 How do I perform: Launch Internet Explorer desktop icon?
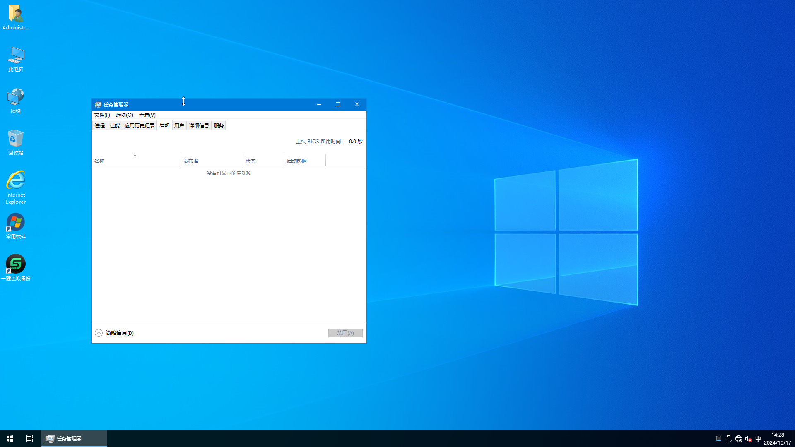pyautogui.click(x=16, y=187)
